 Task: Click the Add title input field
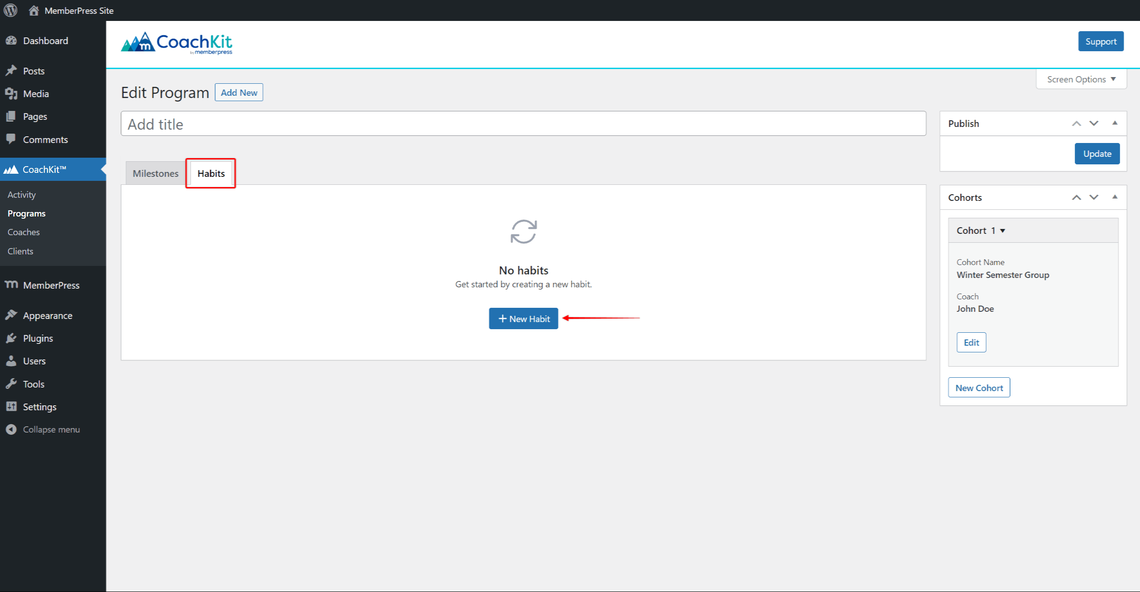[523, 123]
